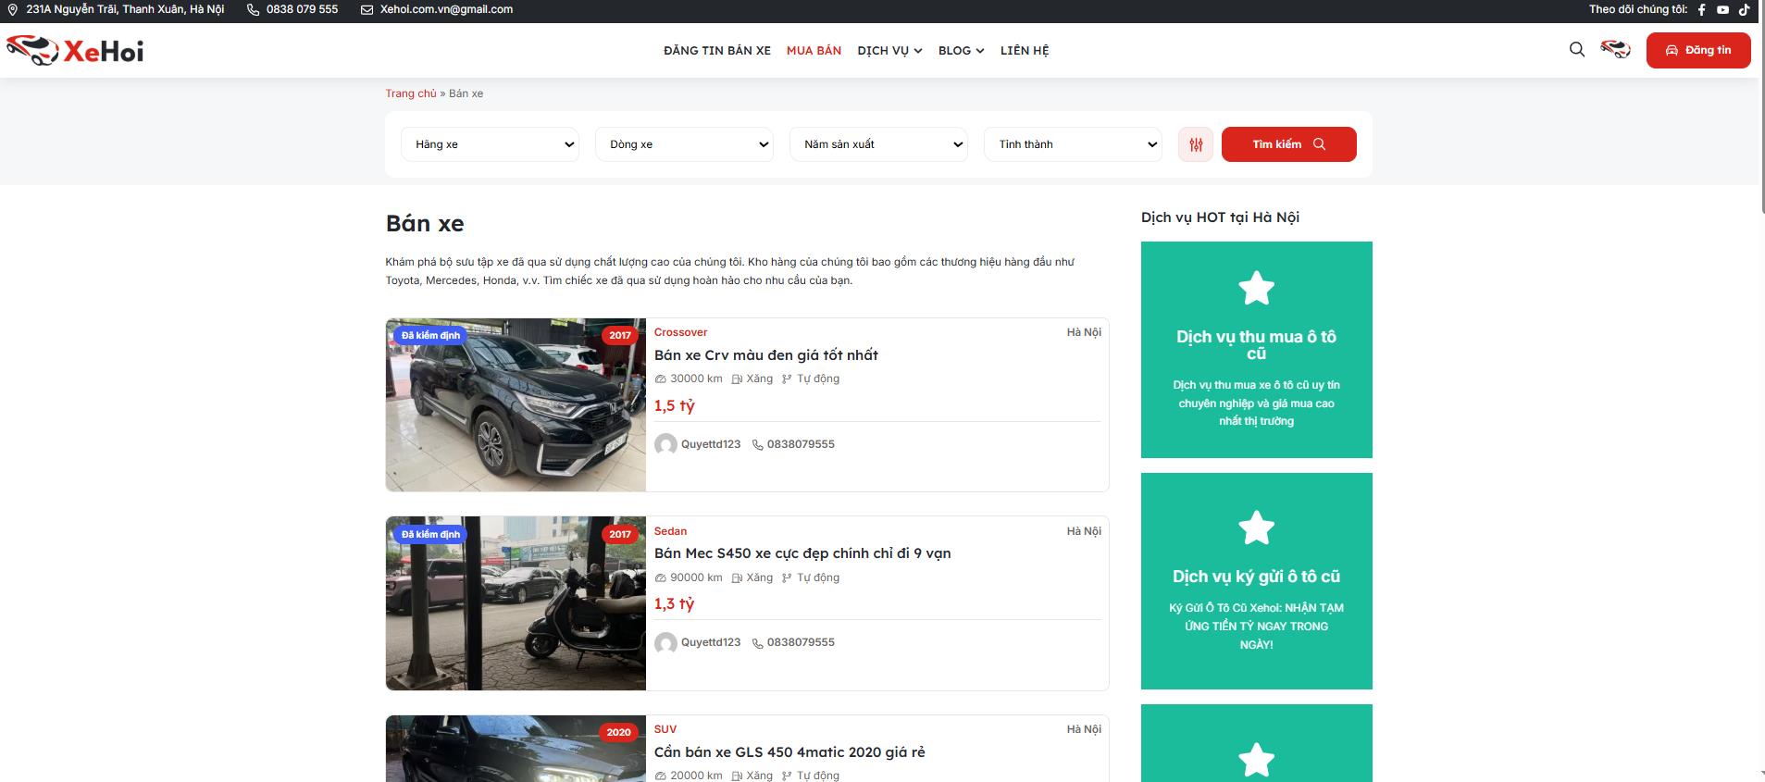Click Quyettd123 avatar on Crv listing

click(665, 444)
